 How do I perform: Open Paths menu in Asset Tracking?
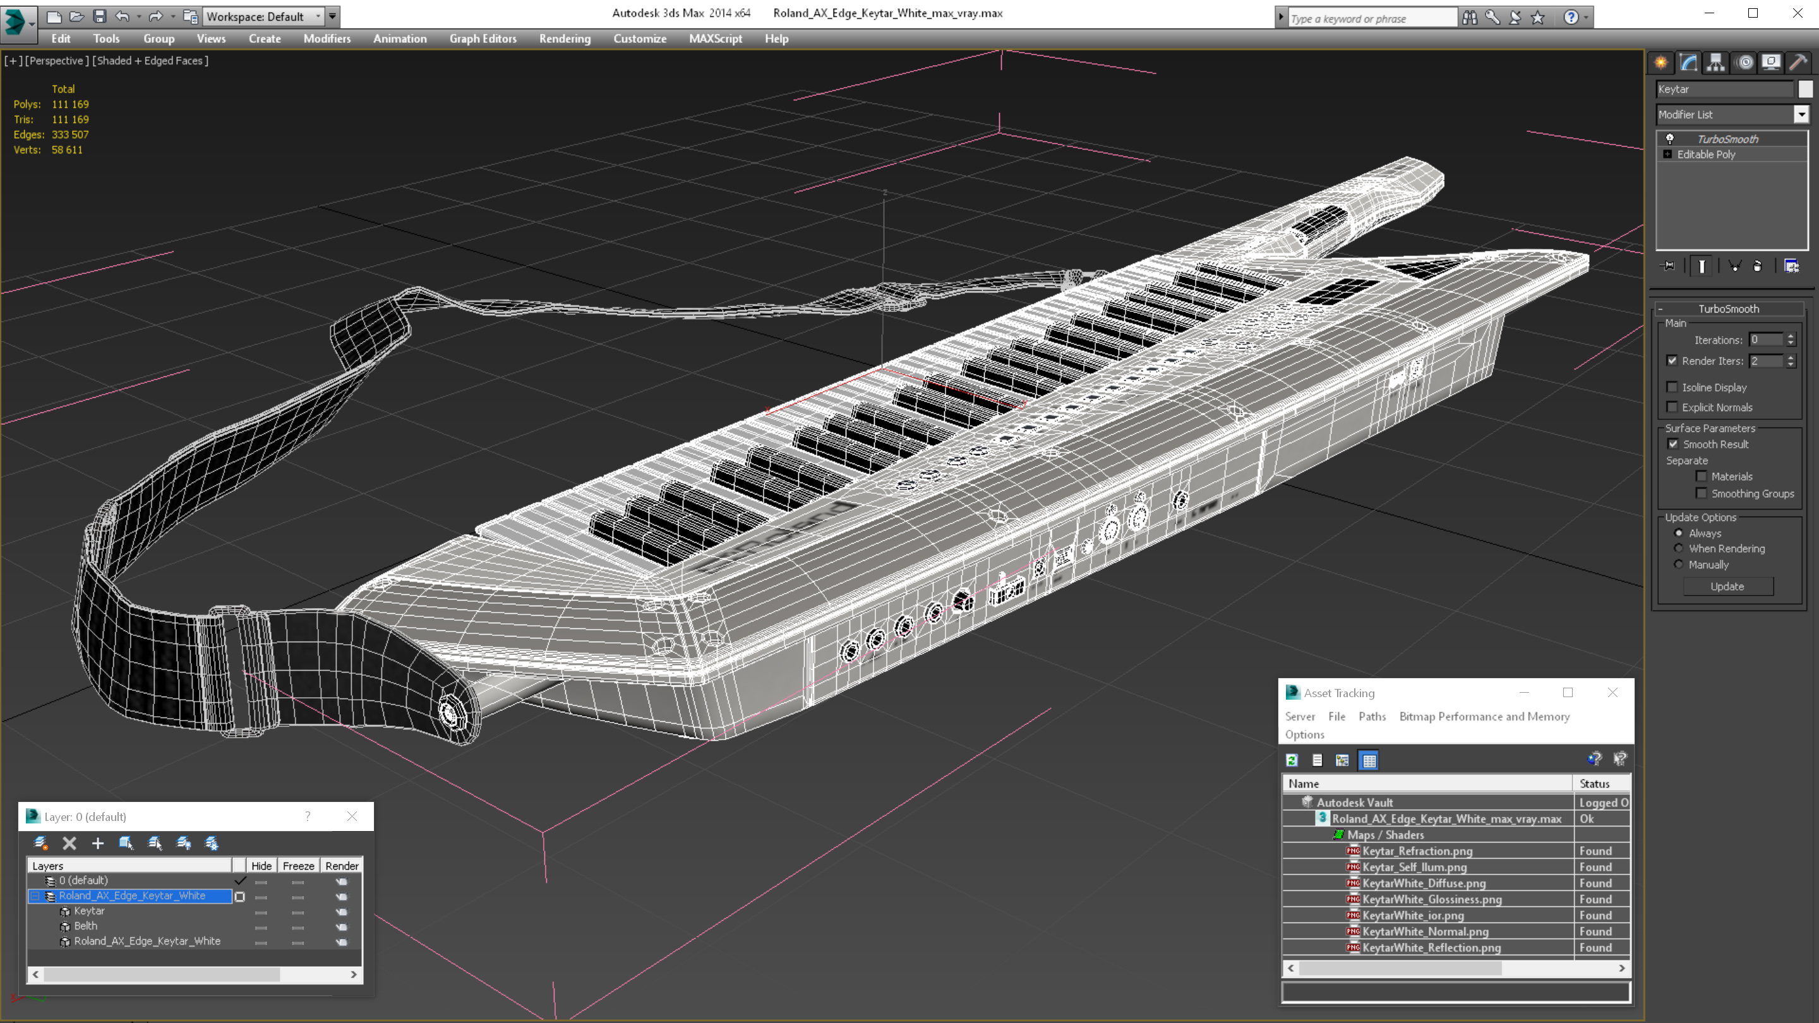click(x=1372, y=717)
